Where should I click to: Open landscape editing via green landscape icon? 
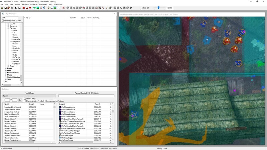[38, 8]
